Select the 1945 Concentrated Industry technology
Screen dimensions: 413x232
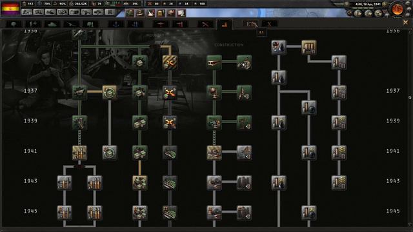point(139,213)
